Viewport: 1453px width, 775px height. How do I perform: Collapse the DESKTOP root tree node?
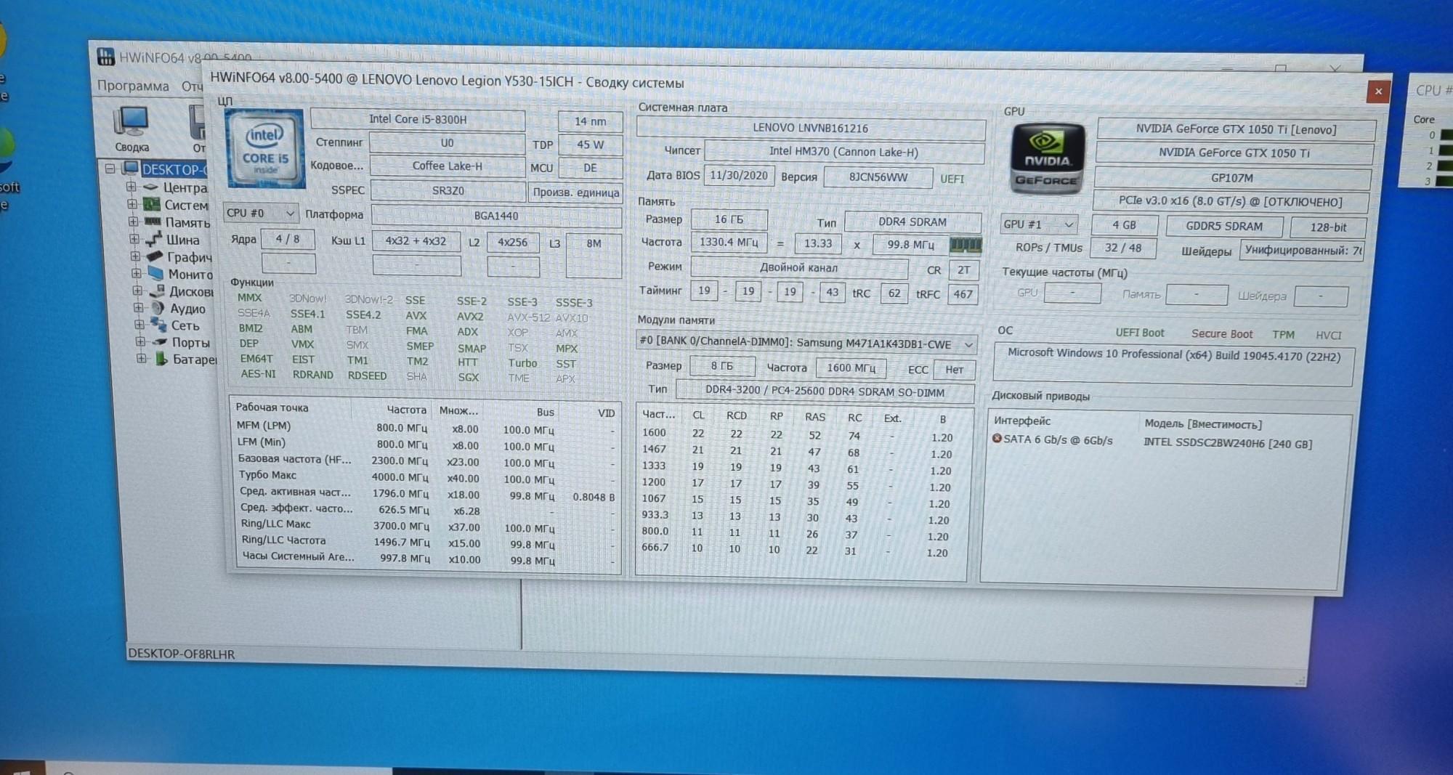pyautogui.click(x=110, y=169)
